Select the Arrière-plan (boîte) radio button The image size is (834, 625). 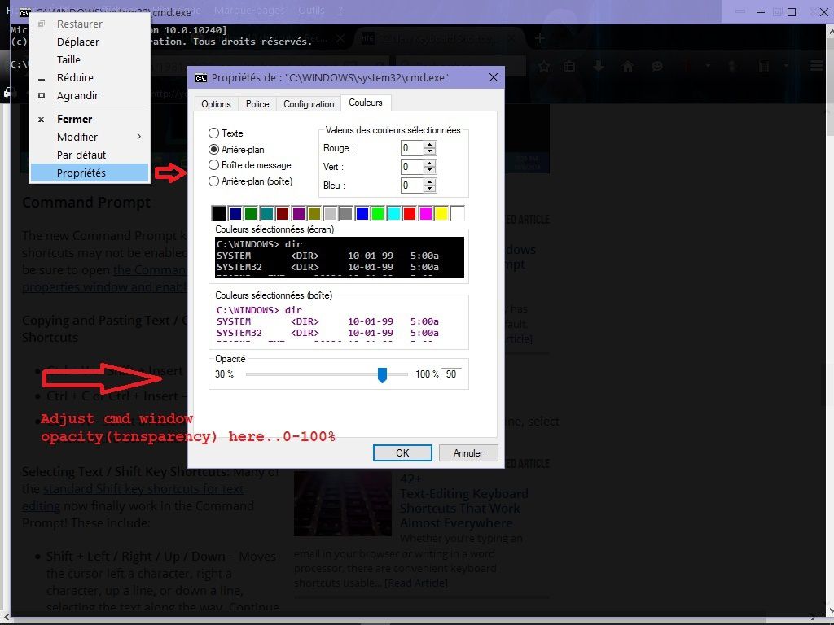[214, 181]
